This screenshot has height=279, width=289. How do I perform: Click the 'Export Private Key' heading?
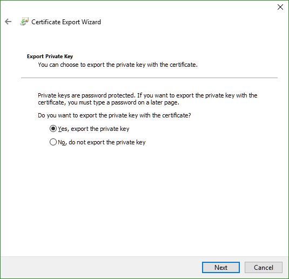[50, 57]
